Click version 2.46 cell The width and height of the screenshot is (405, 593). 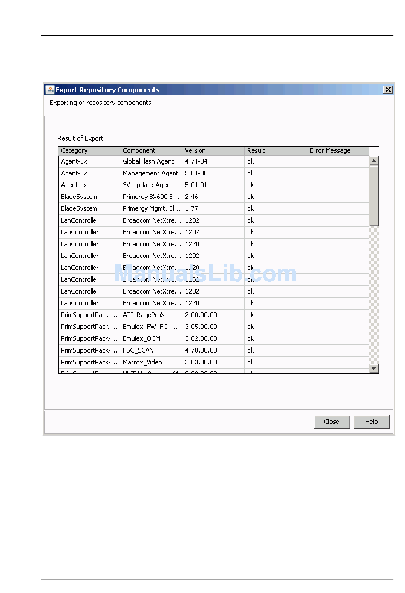click(213, 197)
